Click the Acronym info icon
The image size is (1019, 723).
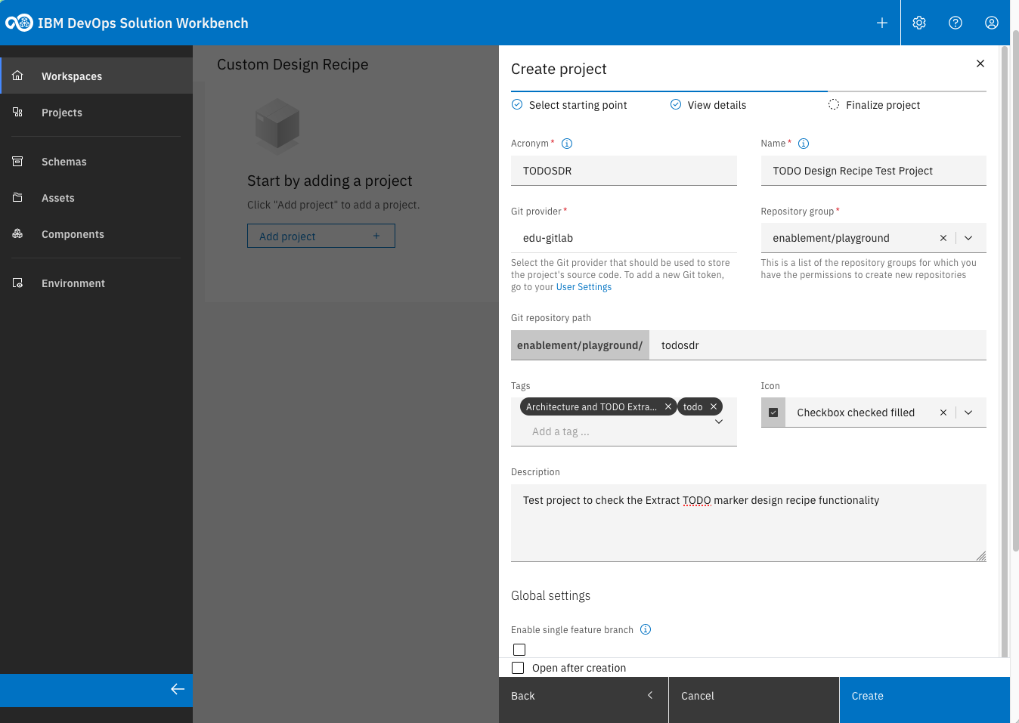click(x=567, y=144)
